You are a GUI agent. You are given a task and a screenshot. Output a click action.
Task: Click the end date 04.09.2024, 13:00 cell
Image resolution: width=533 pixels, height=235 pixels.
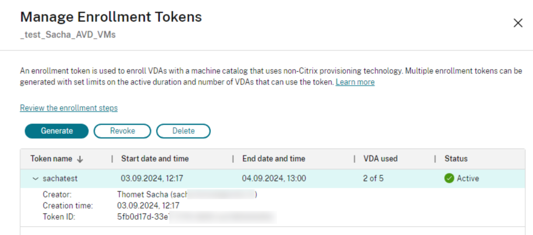pos(274,178)
